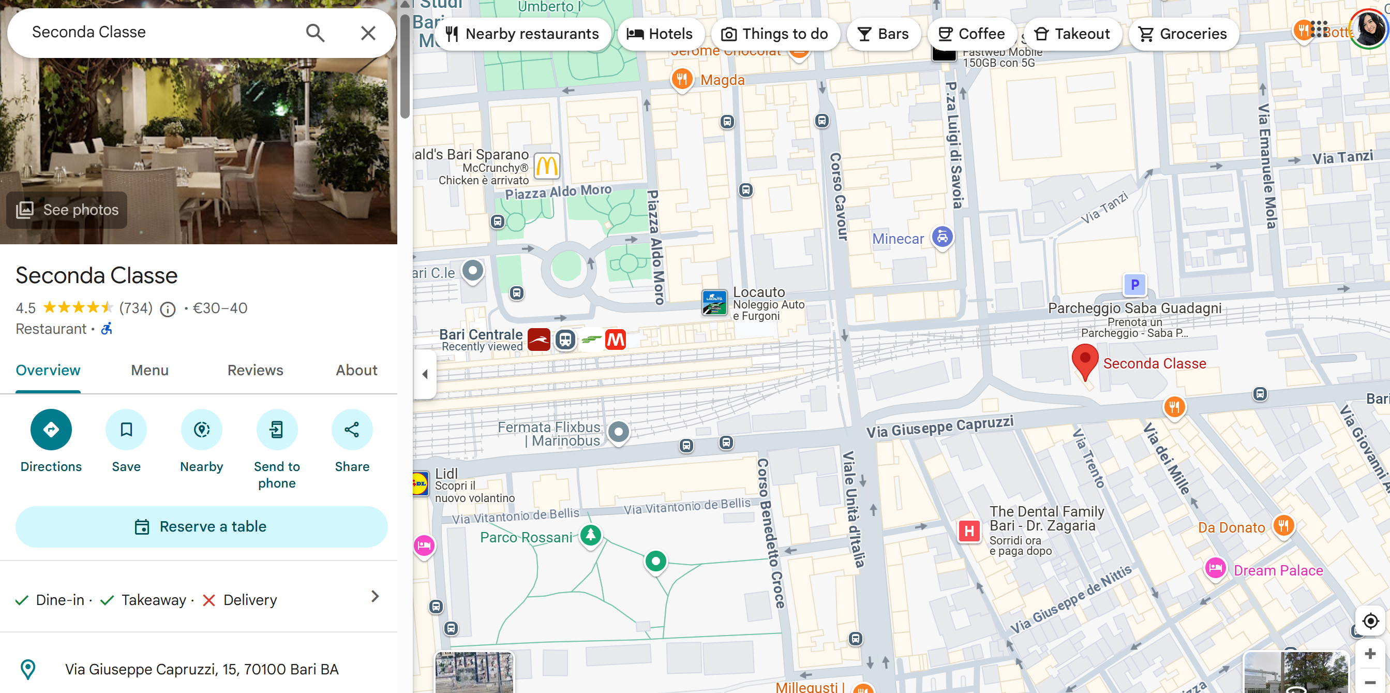Image resolution: width=1390 pixels, height=693 pixels.
Task: Clear the Seconda Classe search
Action: pos(368,33)
